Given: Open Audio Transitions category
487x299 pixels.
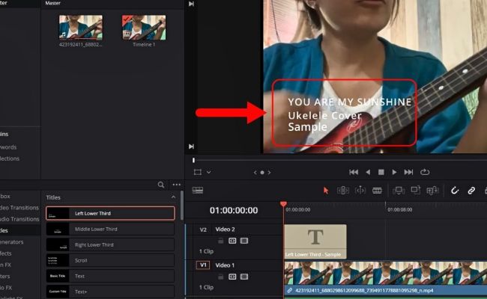Looking at the screenshot, I should (19, 219).
